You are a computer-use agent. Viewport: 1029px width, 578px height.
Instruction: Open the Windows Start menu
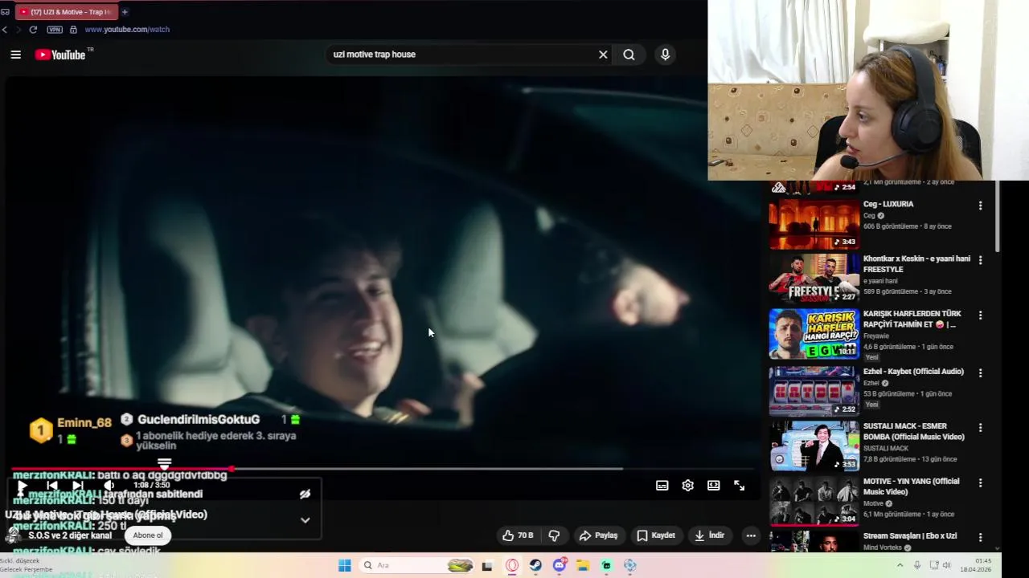(x=344, y=565)
